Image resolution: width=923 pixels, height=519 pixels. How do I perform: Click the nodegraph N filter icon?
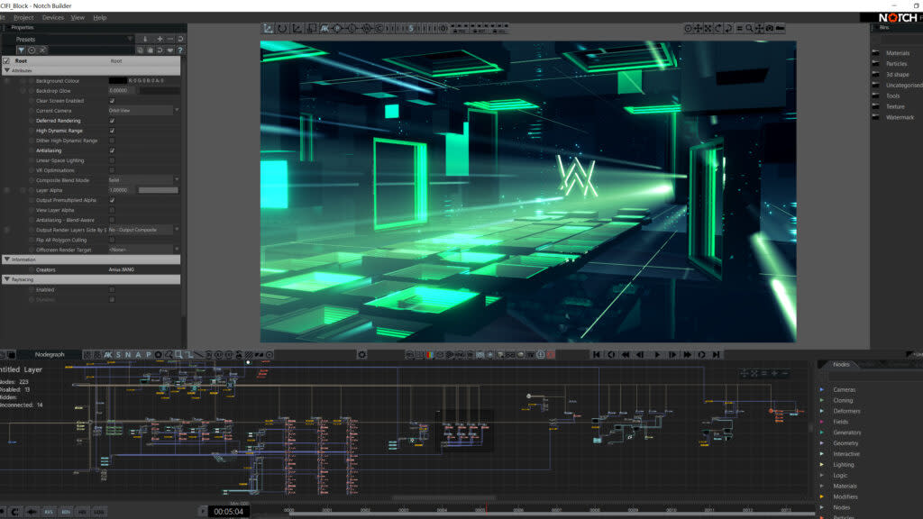128,355
